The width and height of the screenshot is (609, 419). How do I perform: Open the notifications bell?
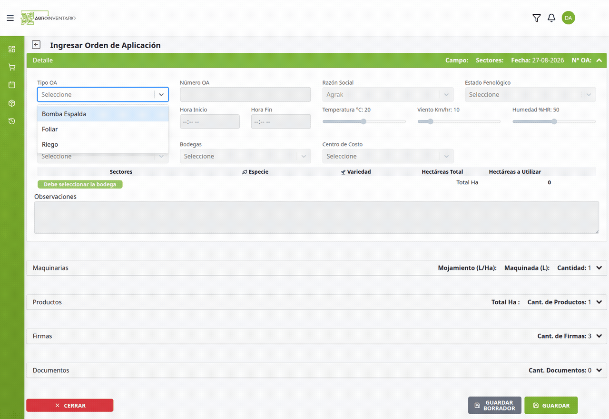(551, 18)
